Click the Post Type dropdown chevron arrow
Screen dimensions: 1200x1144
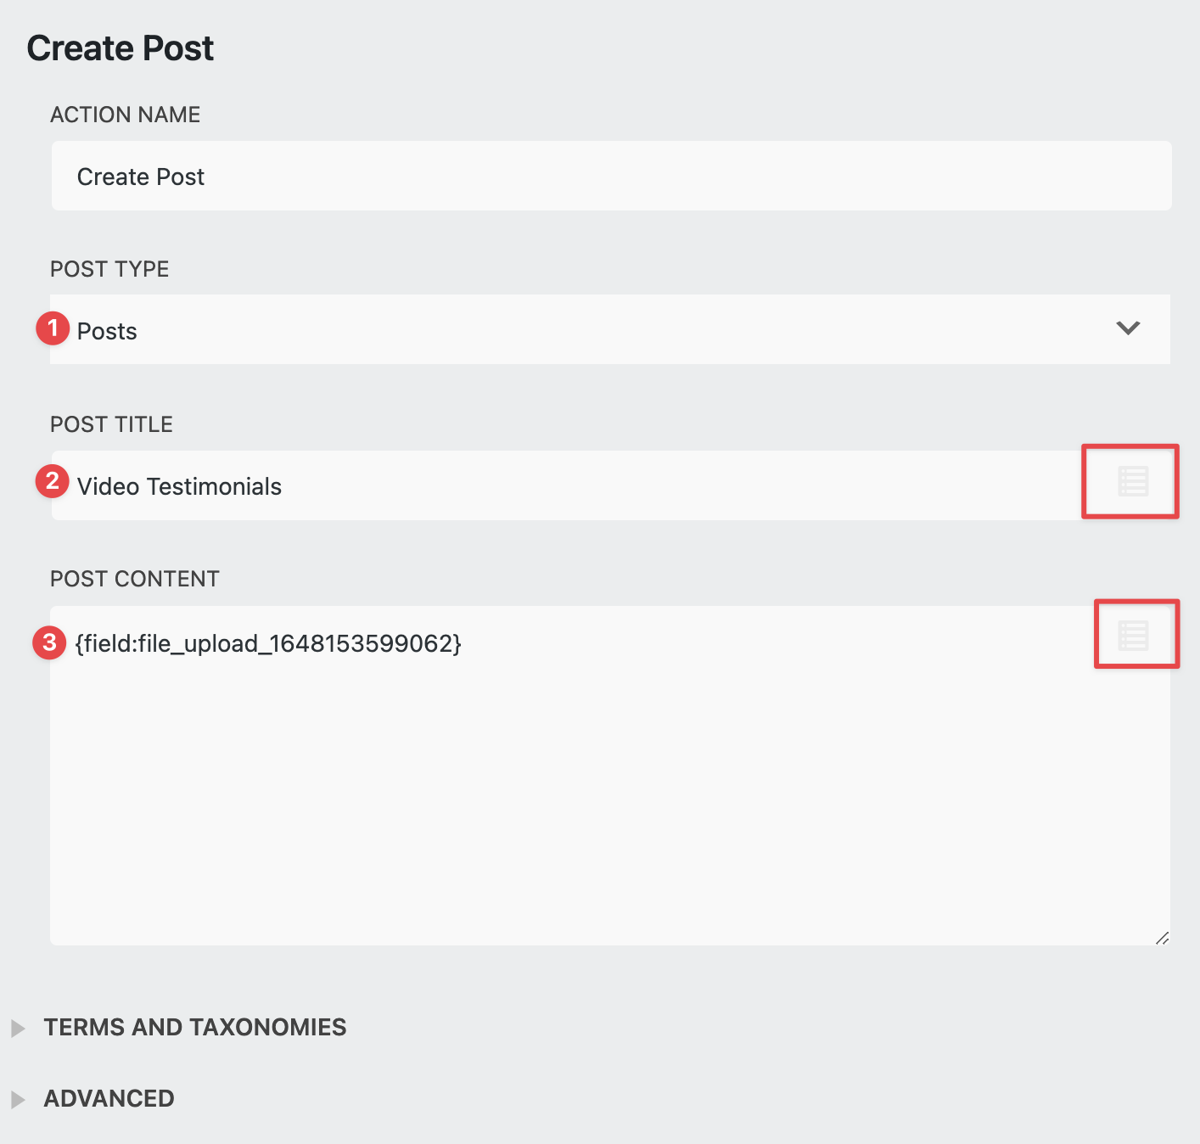1128,328
